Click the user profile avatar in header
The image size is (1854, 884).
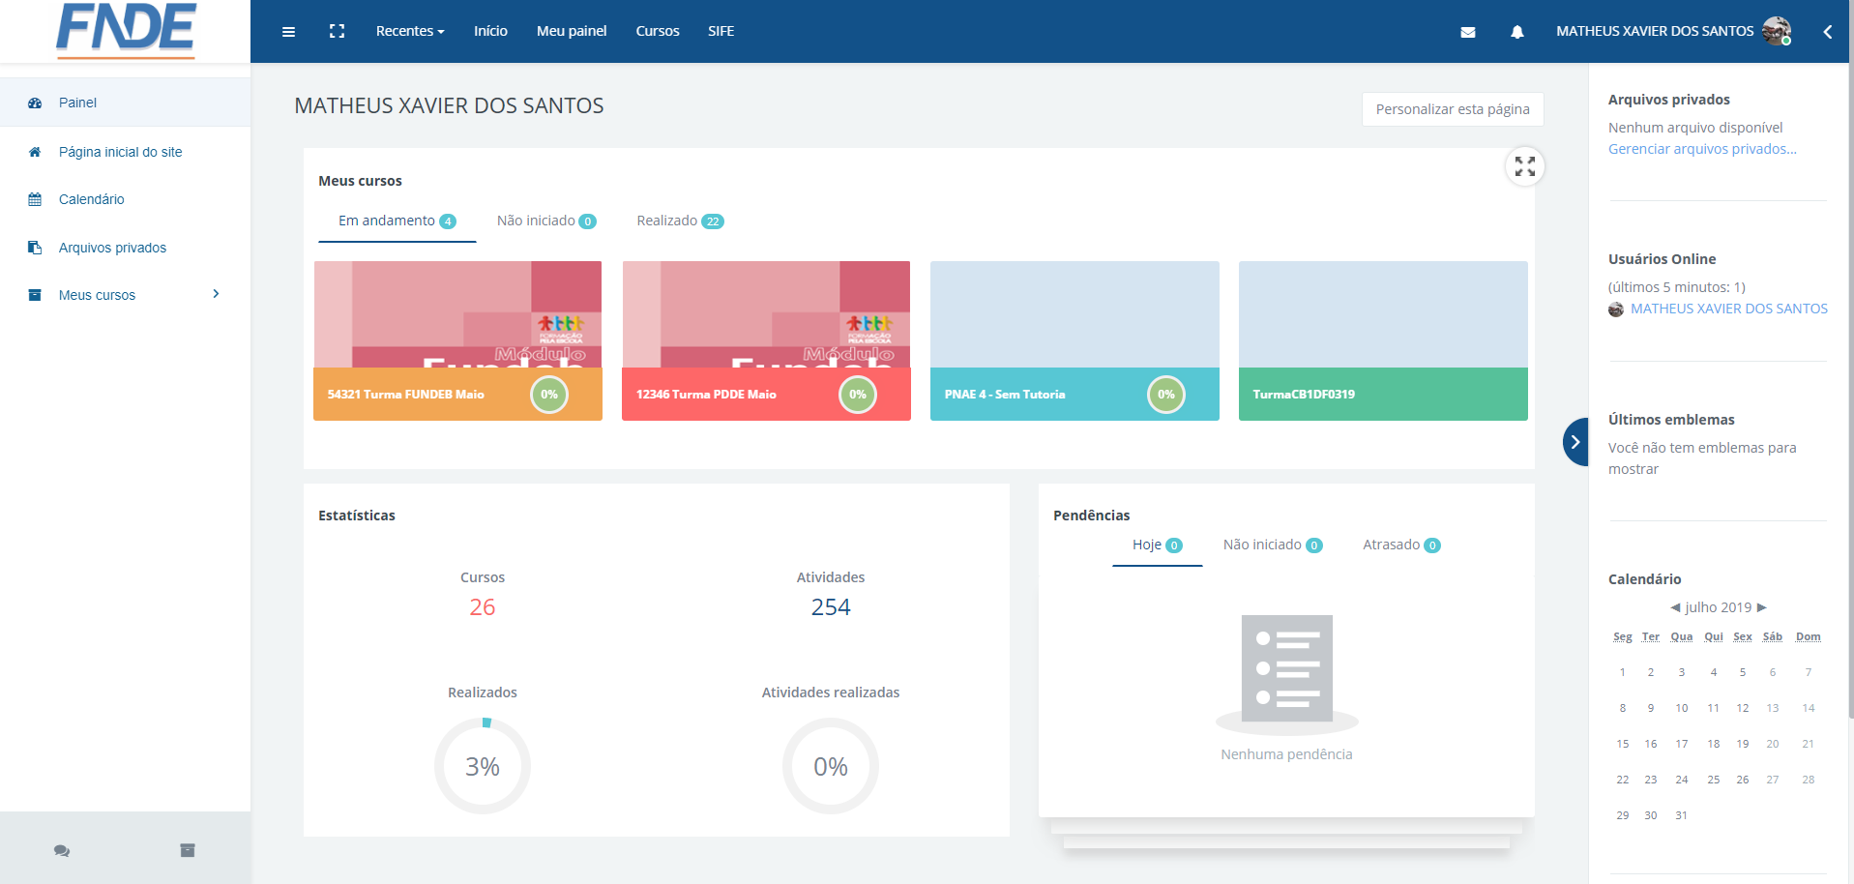point(1776,31)
